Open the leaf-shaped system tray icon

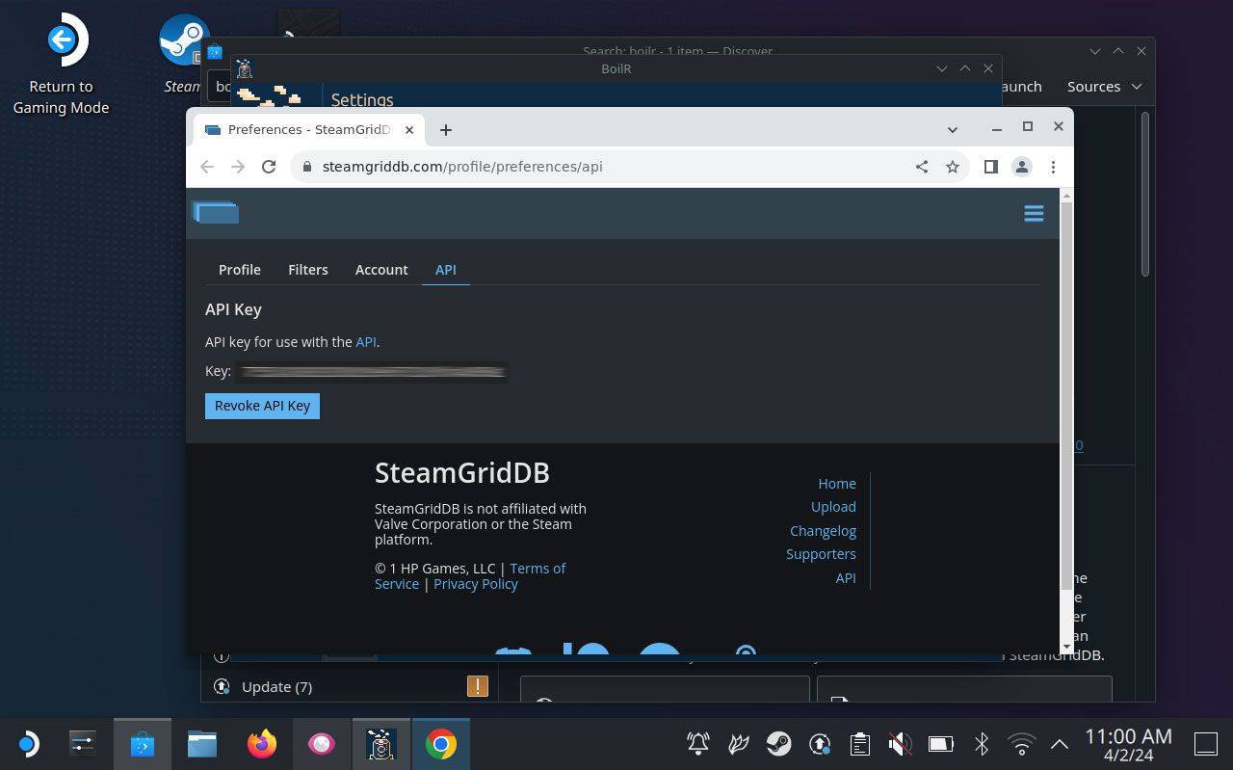(x=739, y=744)
